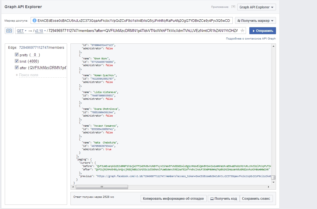The width and height of the screenshot is (317, 209).
Task: Click the horizontal scroll right arrow
Action: [268, 187]
